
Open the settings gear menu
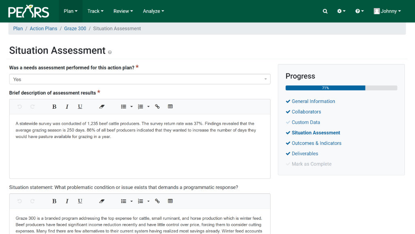click(x=340, y=11)
